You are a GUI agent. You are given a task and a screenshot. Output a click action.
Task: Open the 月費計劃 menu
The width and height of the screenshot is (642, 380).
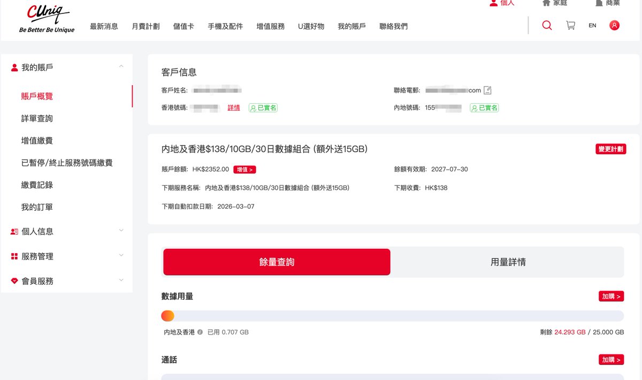pos(146,26)
